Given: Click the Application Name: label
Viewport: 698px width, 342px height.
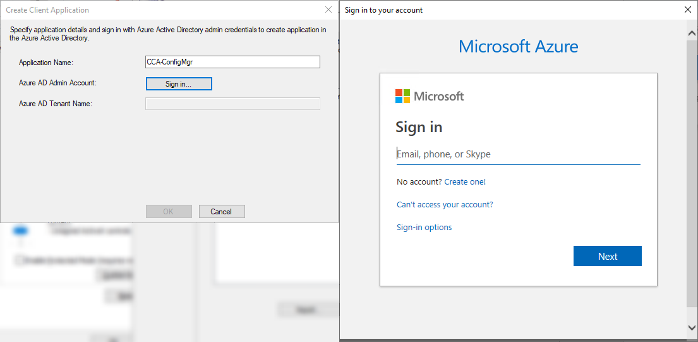Looking at the screenshot, I should [x=46, y=63].
